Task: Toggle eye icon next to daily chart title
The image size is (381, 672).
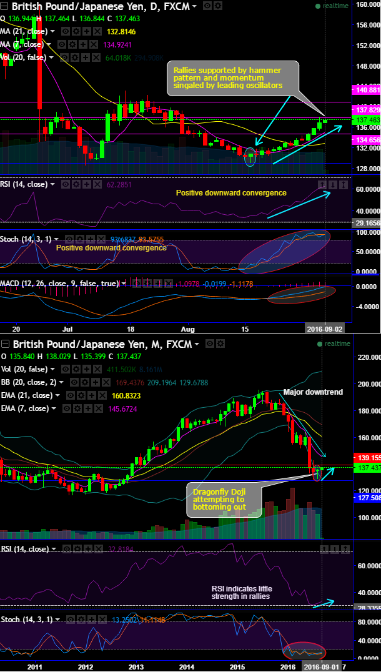Action: [x=207, y=6]
